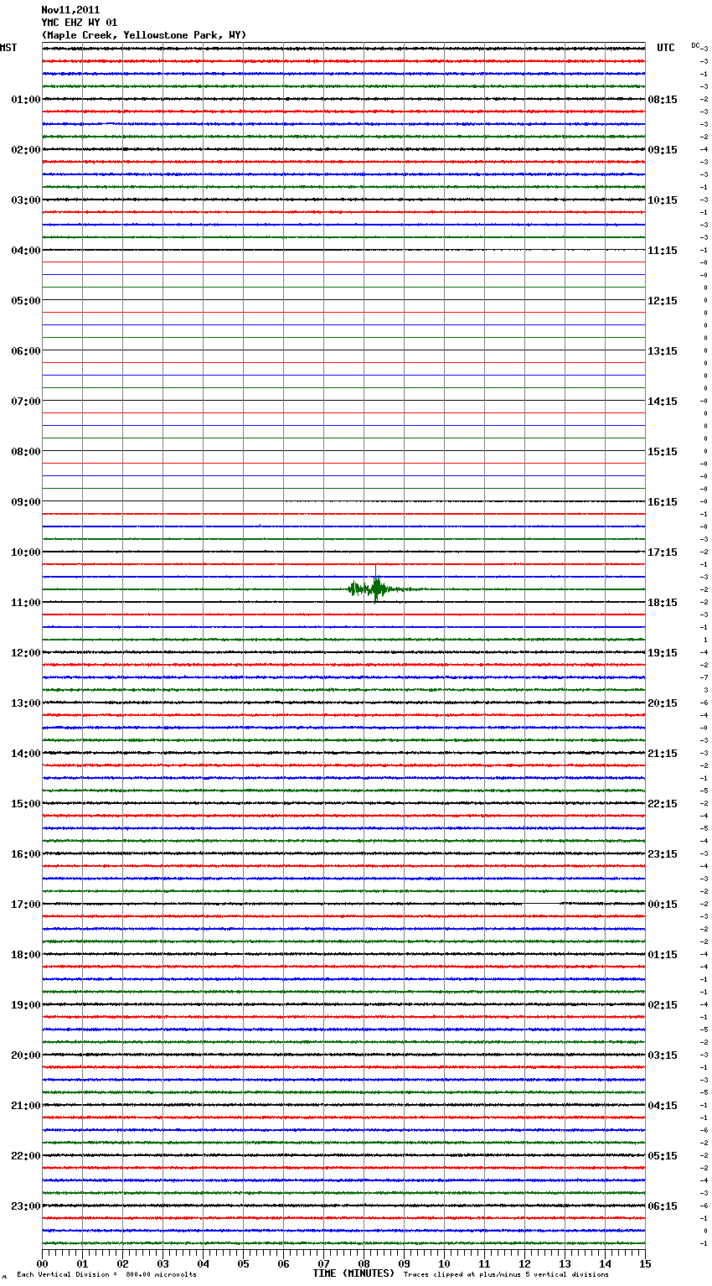The width and height of the screenshot is (712, 1286).
Task: Click the "TIME (MINUTES)" axis title
Action: click(x=353, y=1273)
